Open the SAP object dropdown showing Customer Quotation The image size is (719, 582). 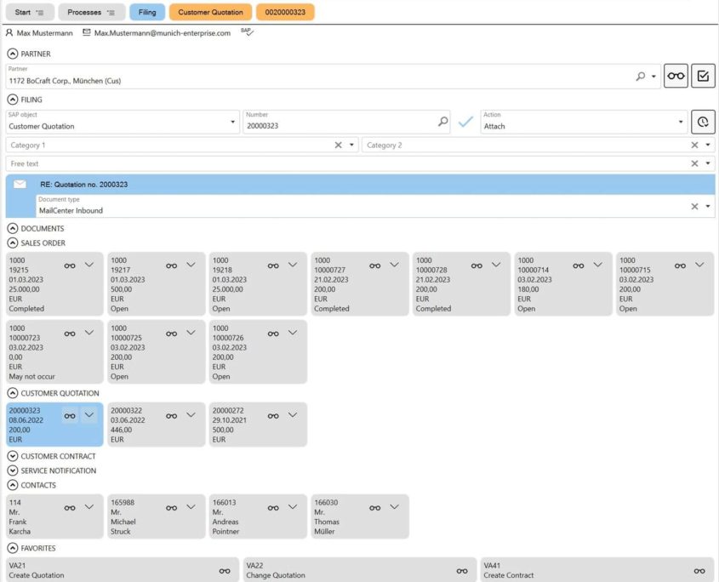pos(232,121)
